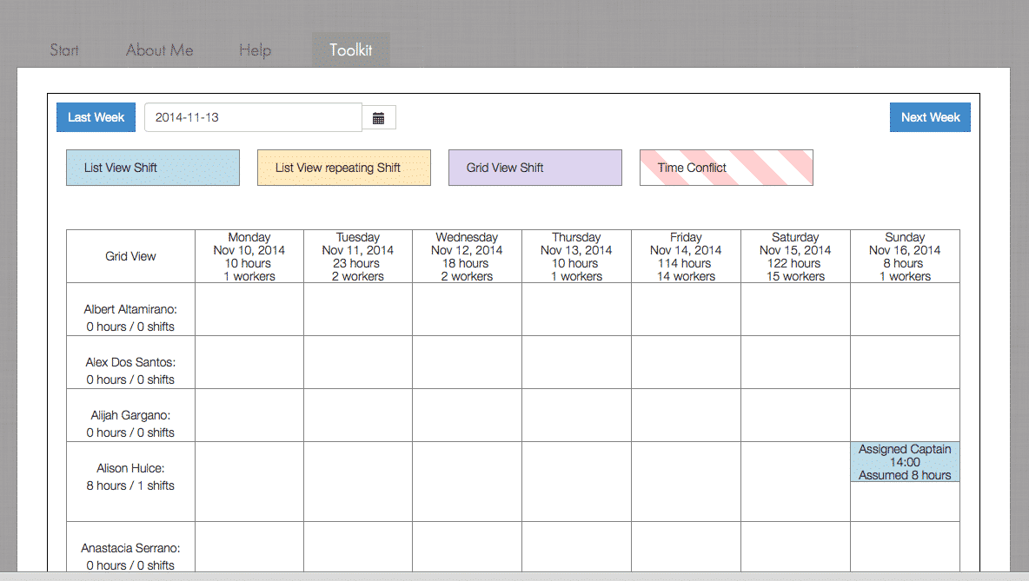Select the Toolkit tab
This screenshot has width=1029, height=581.
[350, 50]
